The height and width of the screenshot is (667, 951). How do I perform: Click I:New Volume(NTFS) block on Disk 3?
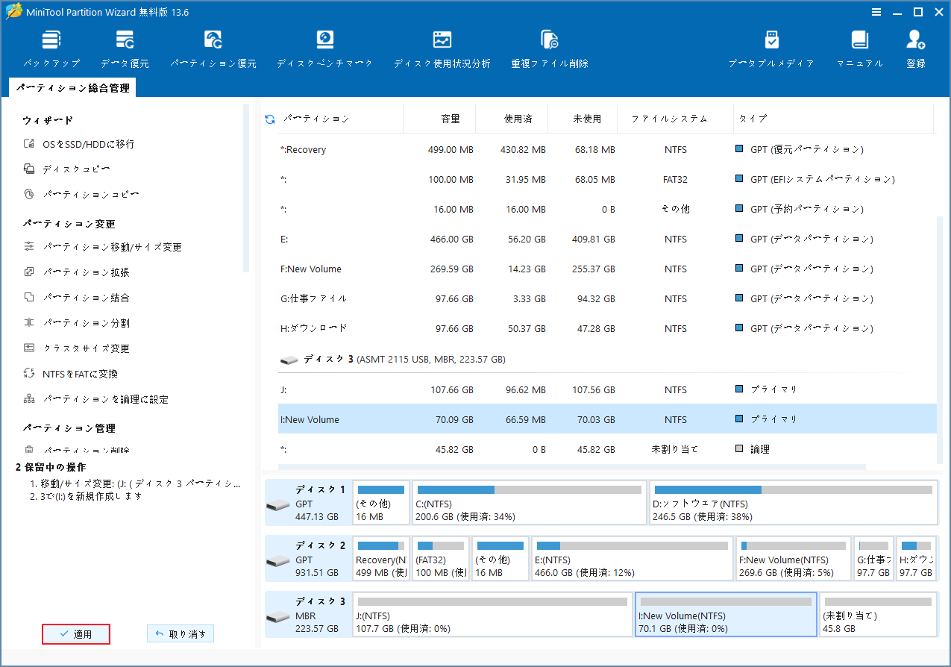726,615
